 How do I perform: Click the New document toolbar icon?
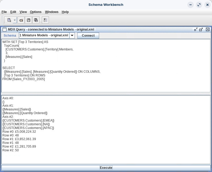[x=9, y=20]
